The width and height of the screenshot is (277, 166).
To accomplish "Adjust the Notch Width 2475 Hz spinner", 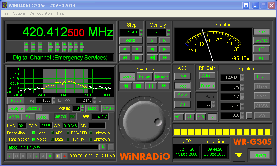I will click(95, 100).
